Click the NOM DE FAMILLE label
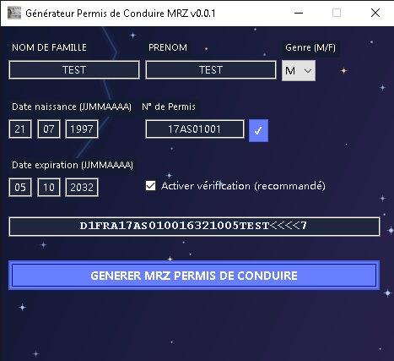The image size is (394, 361). 49,47
